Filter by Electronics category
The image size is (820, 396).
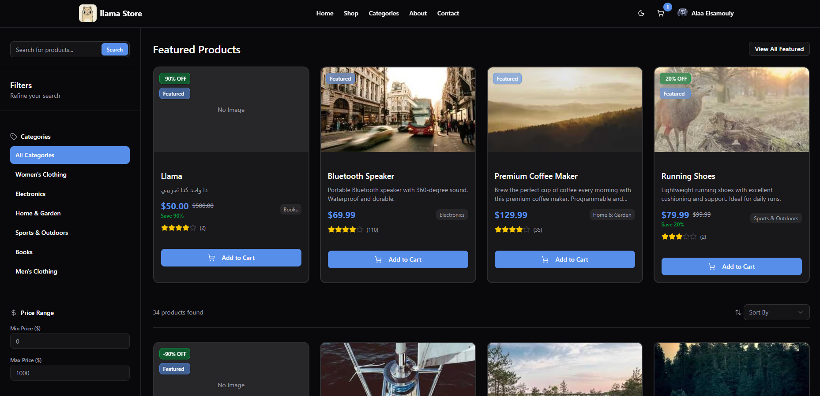point(30,194)
